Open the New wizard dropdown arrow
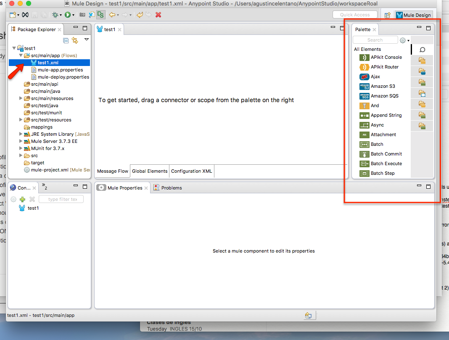Screen dimensions: 449x340 tap(18, 15)
